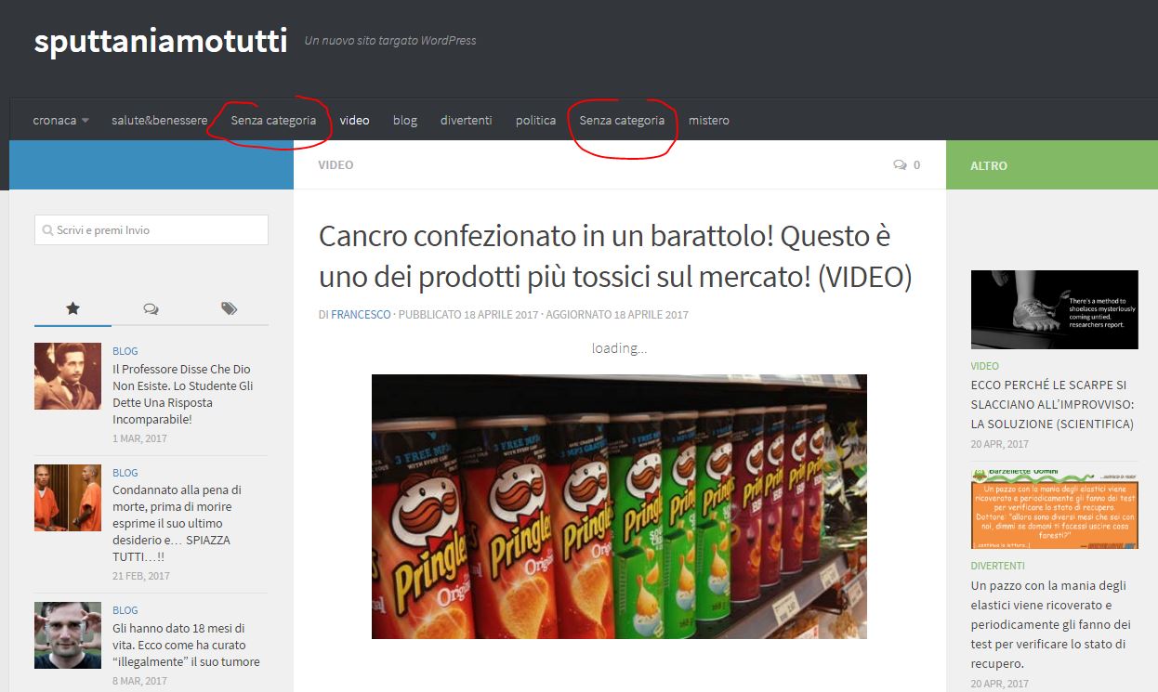The image size is (1158, 692).
Task: Open the politica category
Action: (x=535, y=121)
